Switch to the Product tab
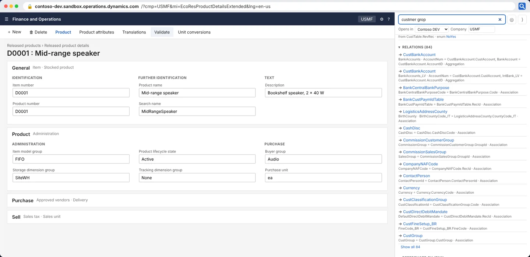The height and width of the screenshot is (257, 530). (x=63, y=32)
